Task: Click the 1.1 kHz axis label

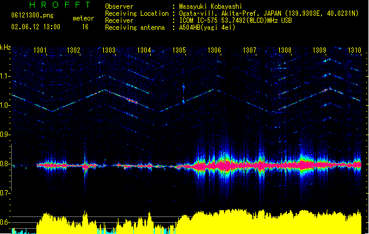Action: (x=5, y=76)
